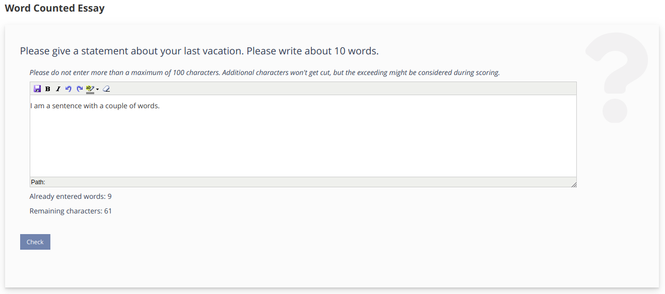Toggle italic formatting in the editor

pos(58,89)
